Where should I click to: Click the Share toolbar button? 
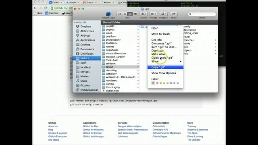coord(174,14)
